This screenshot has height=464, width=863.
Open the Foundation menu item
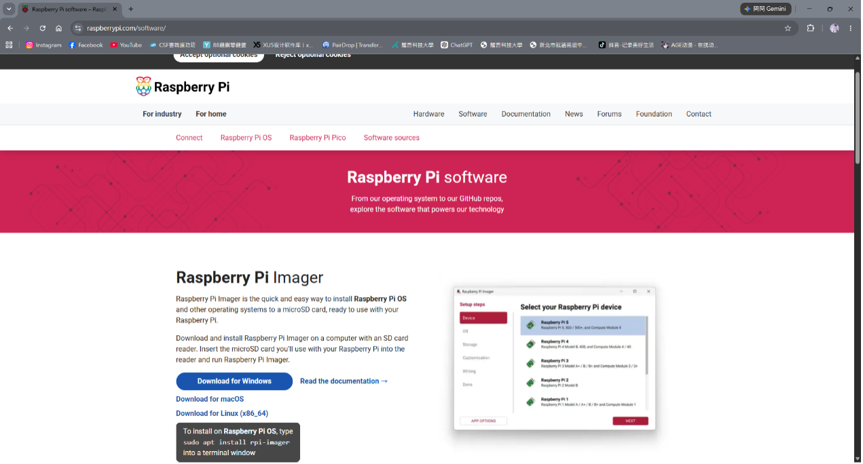(x=654, y=114)
